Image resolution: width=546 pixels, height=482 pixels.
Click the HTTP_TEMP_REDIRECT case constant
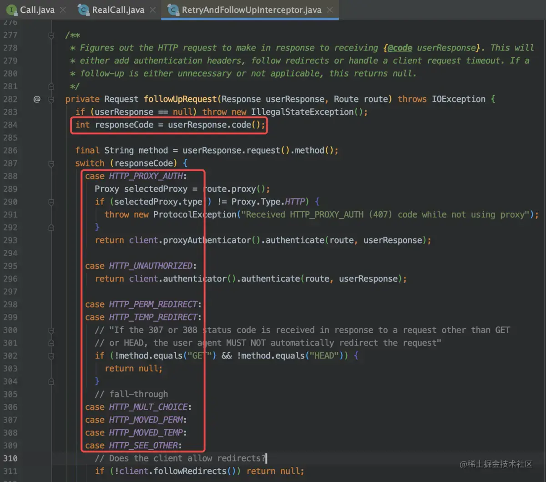pyautogui.click(x=153, y=317)
